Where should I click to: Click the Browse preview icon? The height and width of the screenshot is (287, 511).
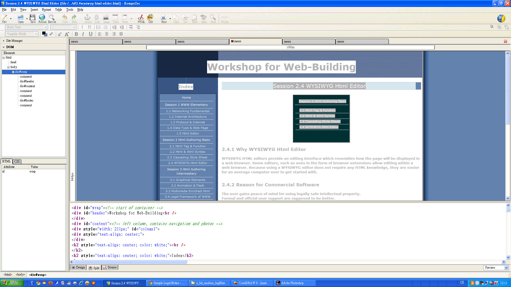tap(52, 18)
